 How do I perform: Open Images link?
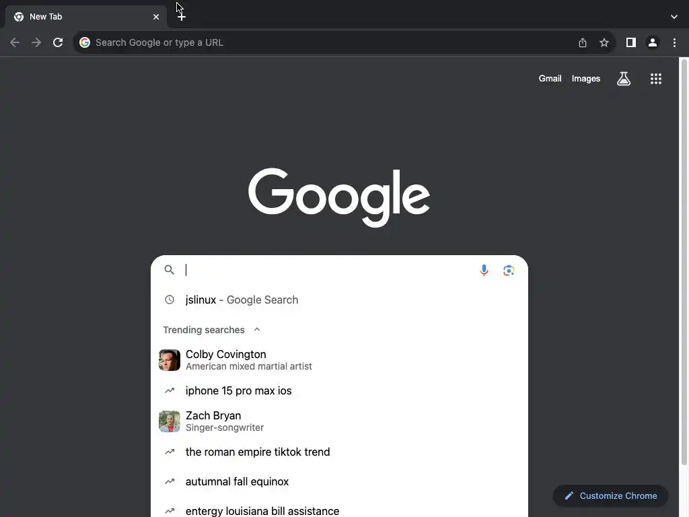[586, 78]
